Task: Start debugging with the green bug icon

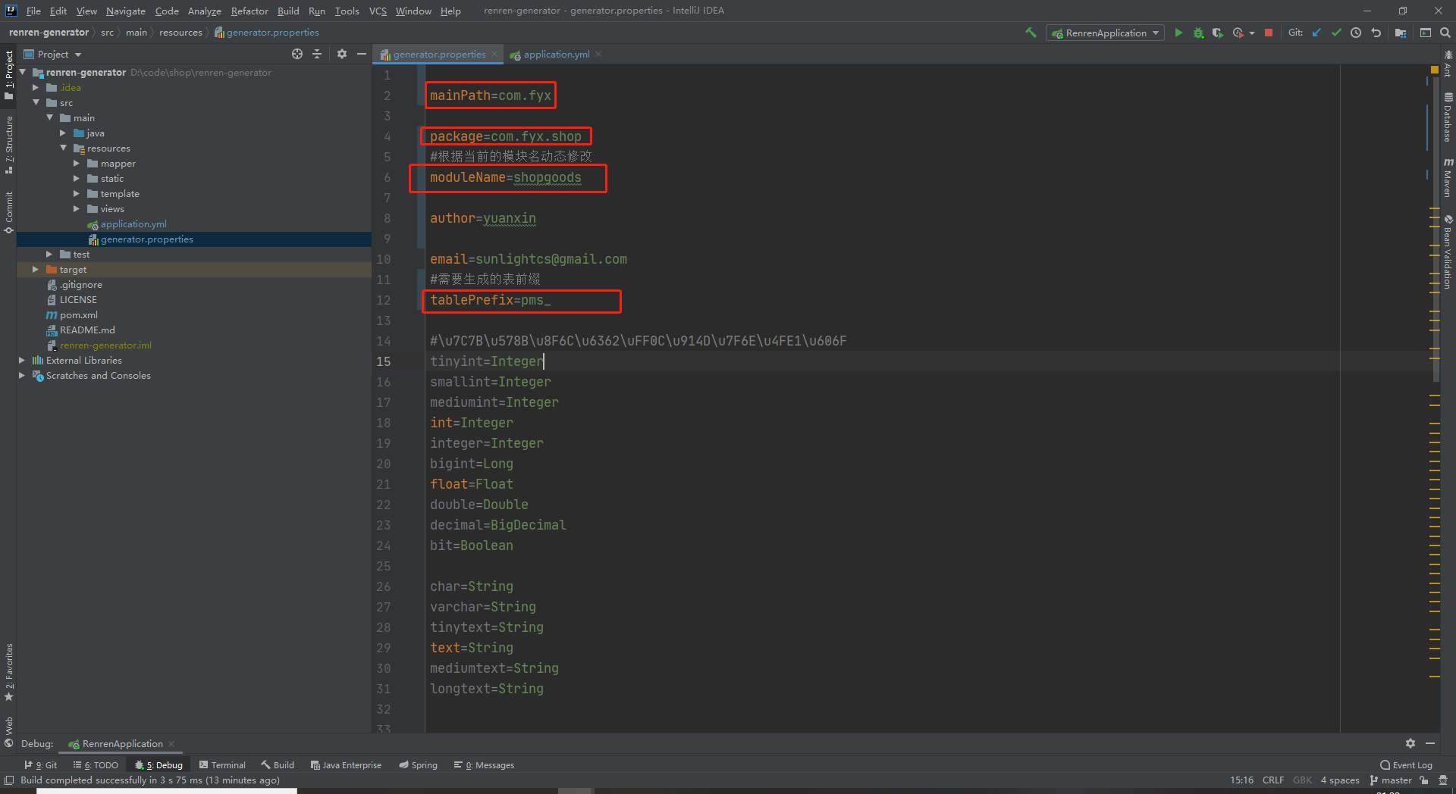Action: click(1198, 33)
